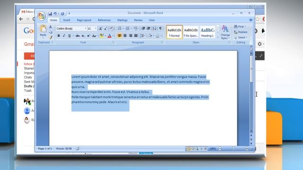The width and height of the screenshot is (303, 170).
Task: Open the Mailings ribbon tab
Action: pos(122,20)
